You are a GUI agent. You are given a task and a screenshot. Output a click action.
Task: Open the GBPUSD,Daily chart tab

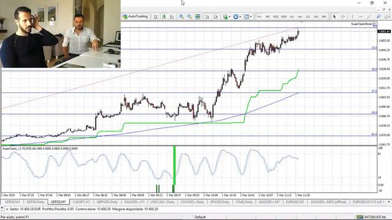(x=107, y=202)
